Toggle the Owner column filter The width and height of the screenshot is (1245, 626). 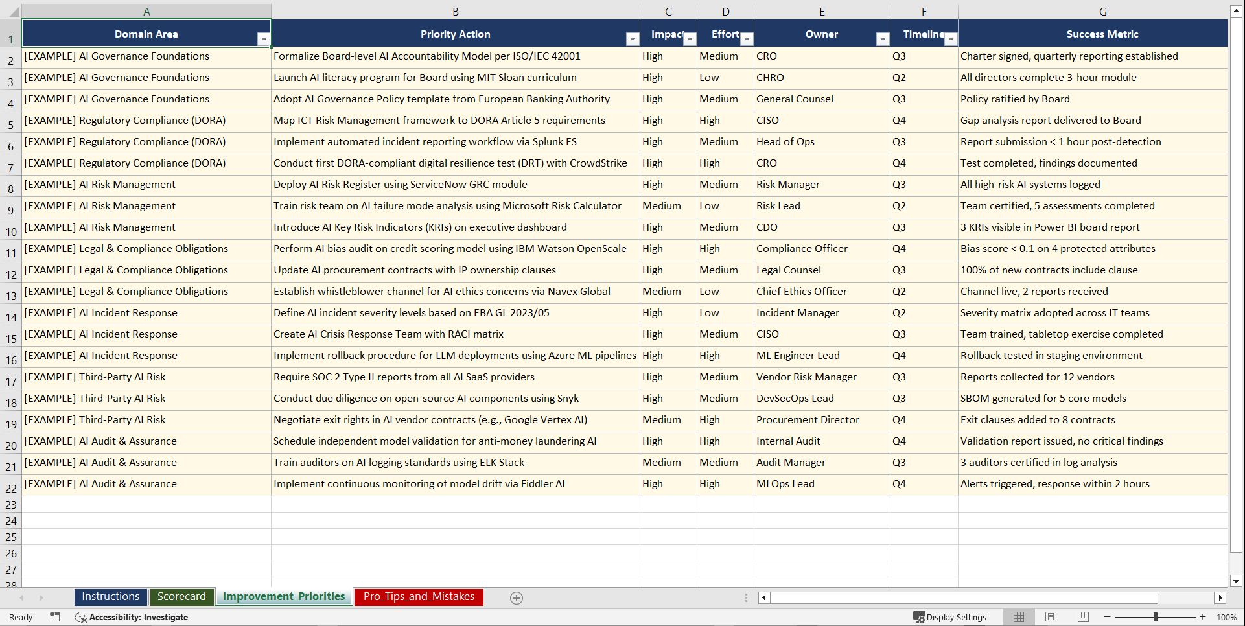[883, 39]
